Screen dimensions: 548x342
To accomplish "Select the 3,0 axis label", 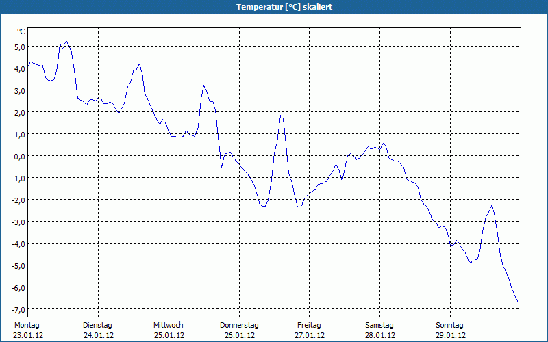I will [x=19, y=90].
